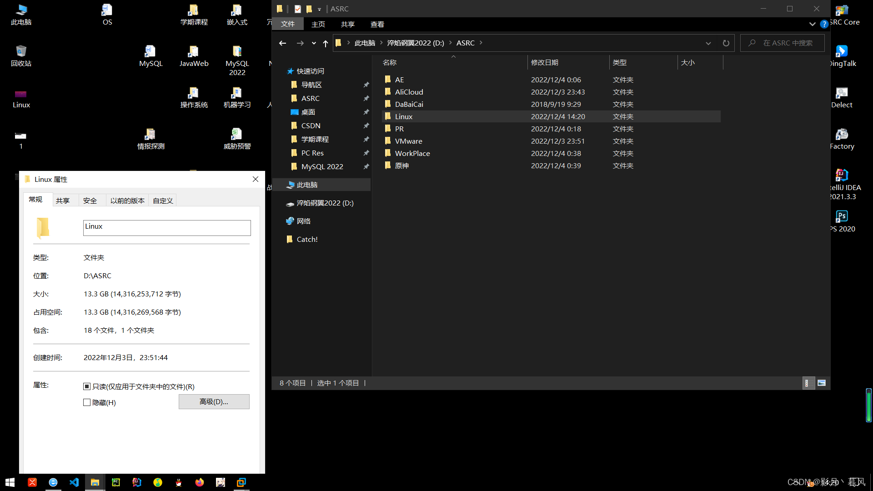Expand breadcrumb arrow after 此电脑
This screenshot has height=491, width=873.
click(381, 43)
